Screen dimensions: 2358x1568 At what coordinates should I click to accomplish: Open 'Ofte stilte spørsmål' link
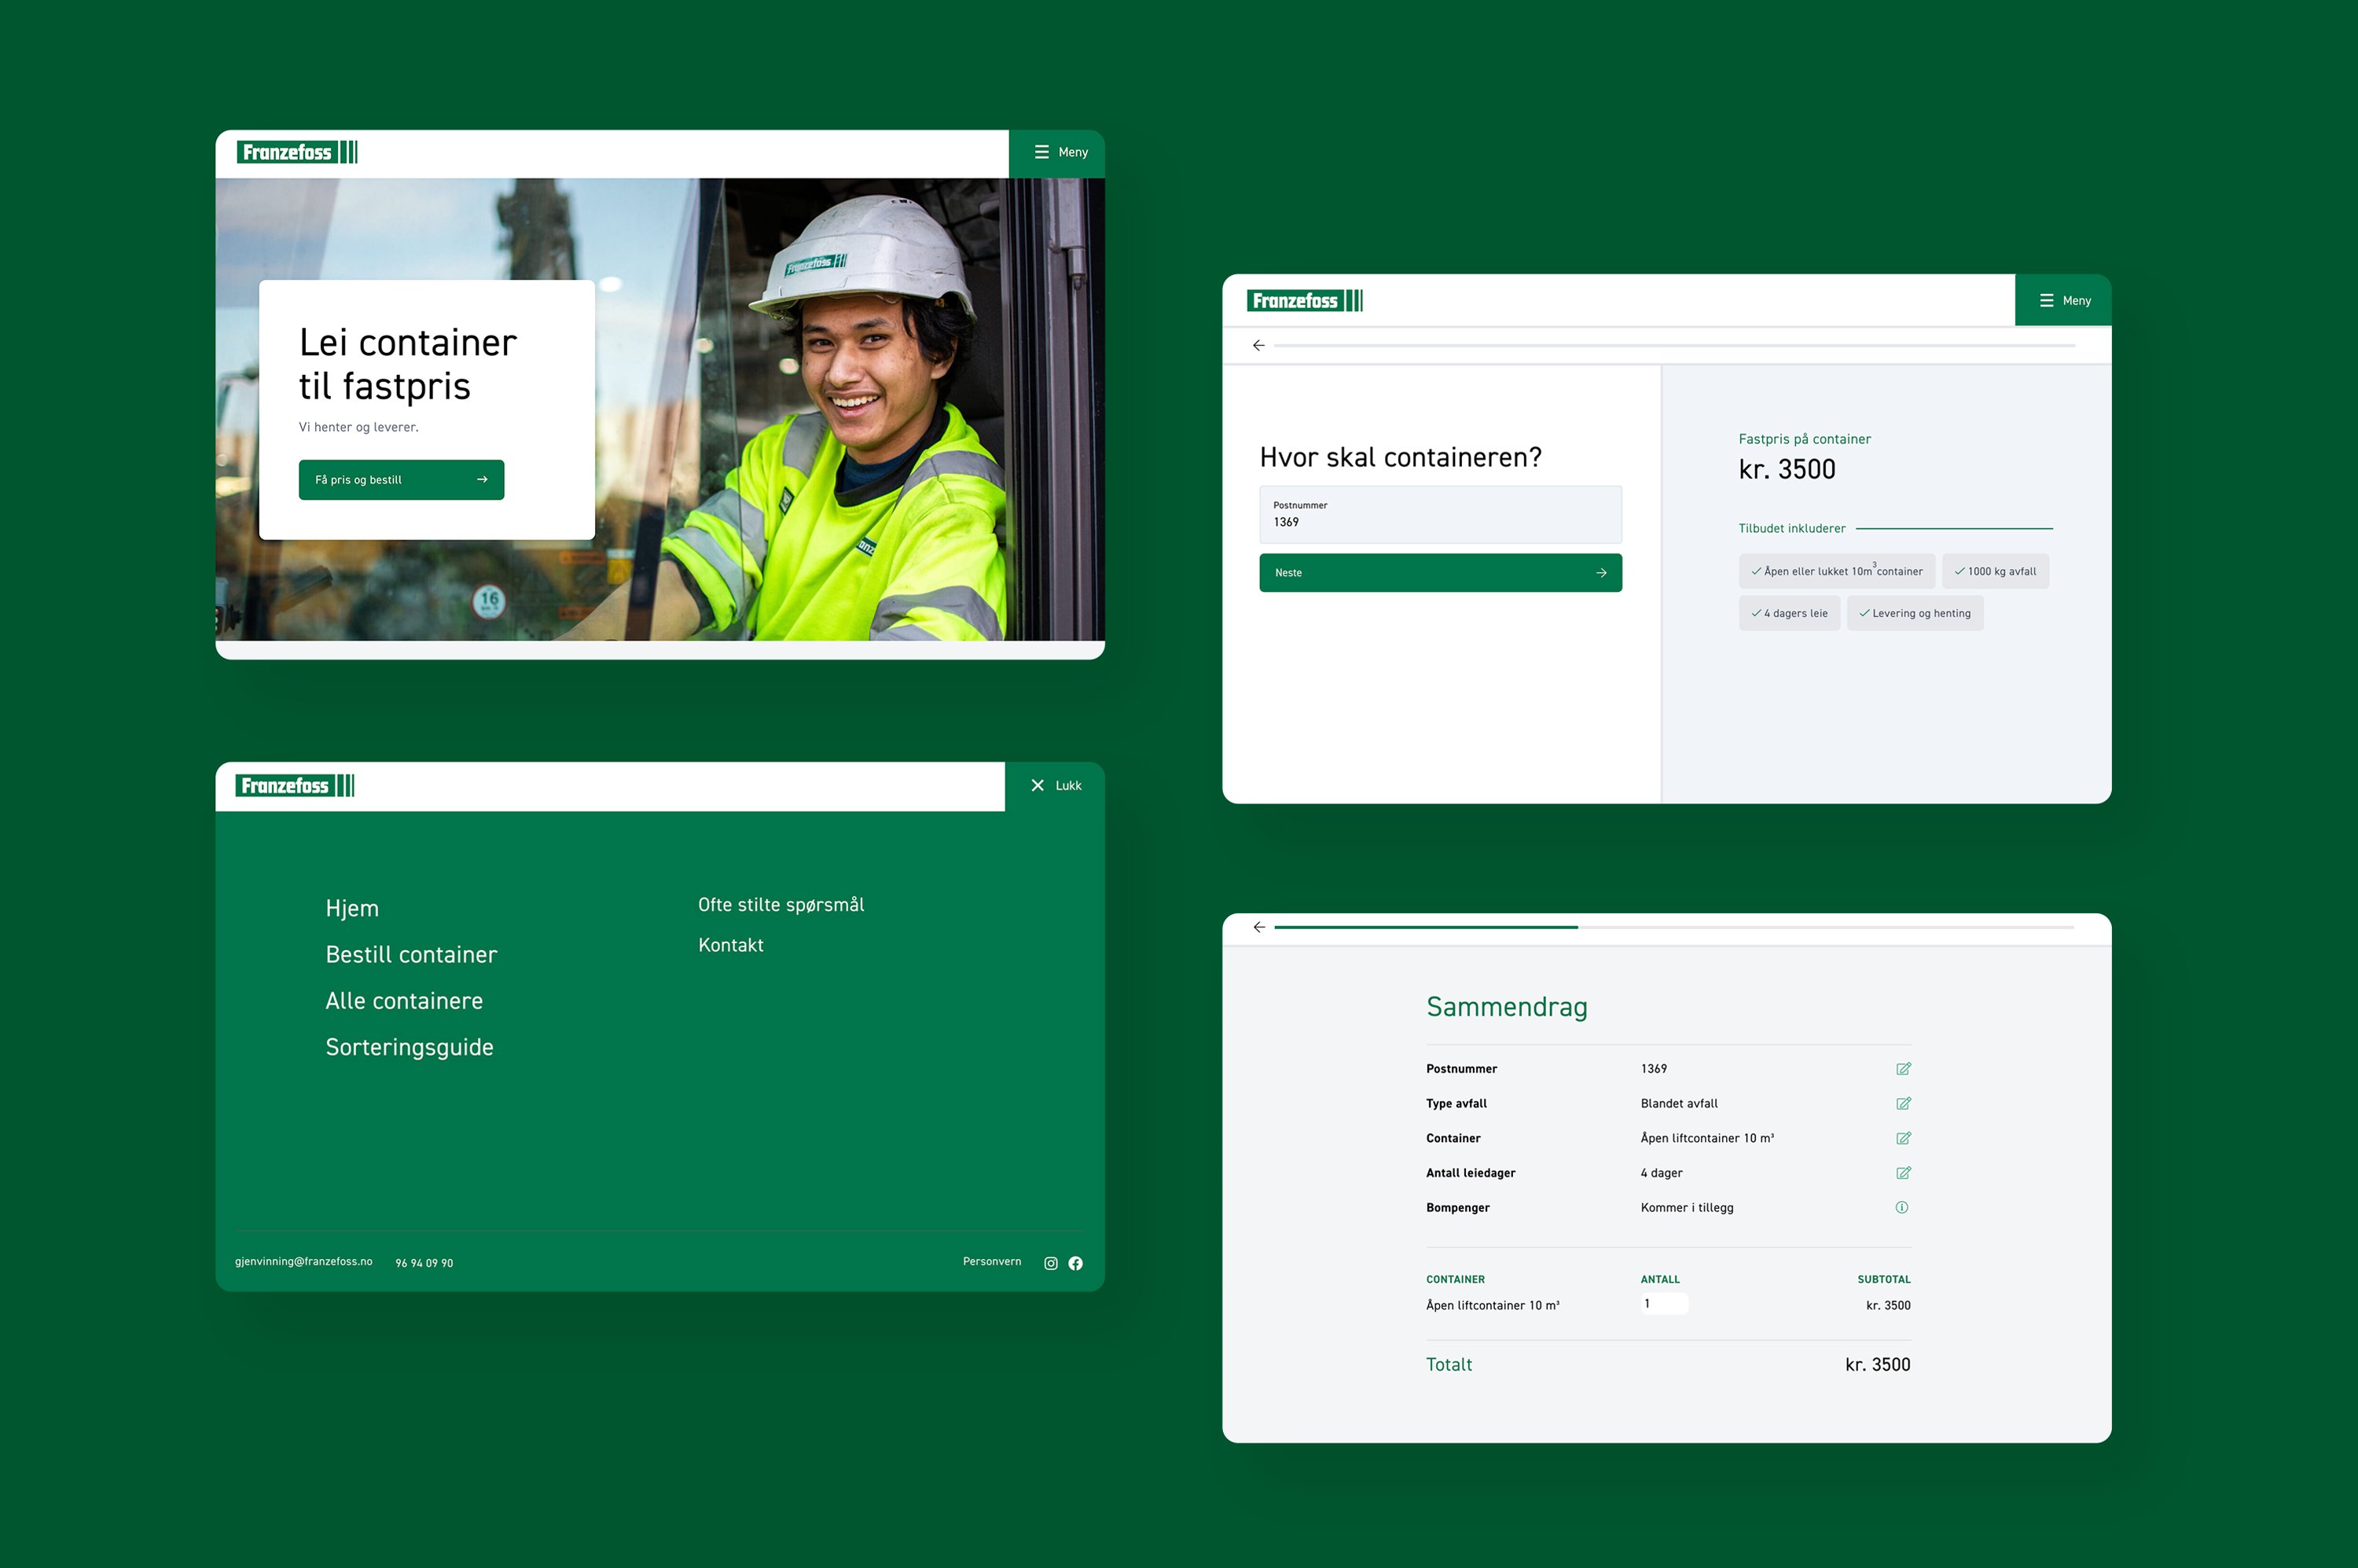[781, 905]
